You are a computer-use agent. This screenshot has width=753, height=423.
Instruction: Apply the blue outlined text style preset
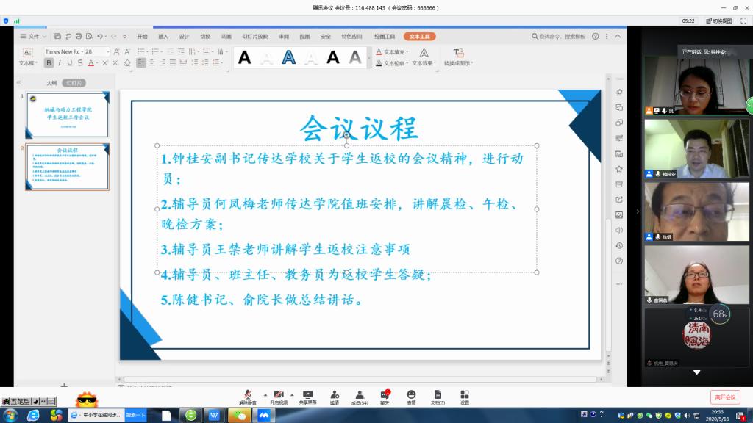pos(289,57)
